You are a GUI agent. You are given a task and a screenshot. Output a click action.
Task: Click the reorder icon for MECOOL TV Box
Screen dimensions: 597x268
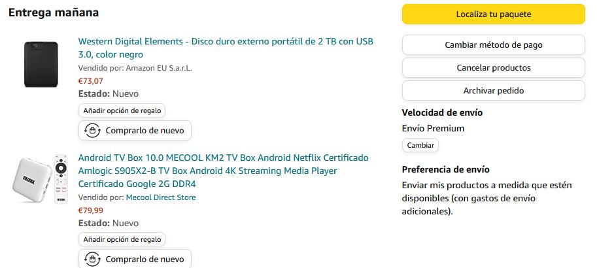[92, 260]
